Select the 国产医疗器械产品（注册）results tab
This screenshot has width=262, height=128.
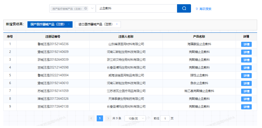point(47,24)
